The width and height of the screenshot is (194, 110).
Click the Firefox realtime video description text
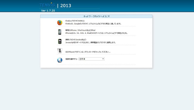(x=93, y=24)
